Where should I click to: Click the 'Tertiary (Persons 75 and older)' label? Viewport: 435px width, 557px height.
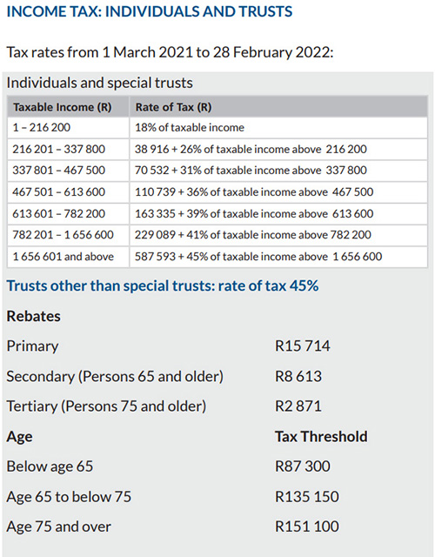point(106,406)
